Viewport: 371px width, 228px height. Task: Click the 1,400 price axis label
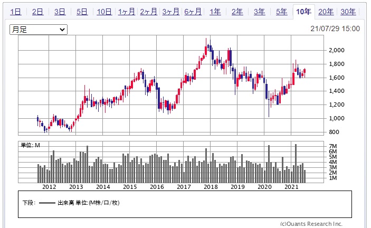click(337, 91)
